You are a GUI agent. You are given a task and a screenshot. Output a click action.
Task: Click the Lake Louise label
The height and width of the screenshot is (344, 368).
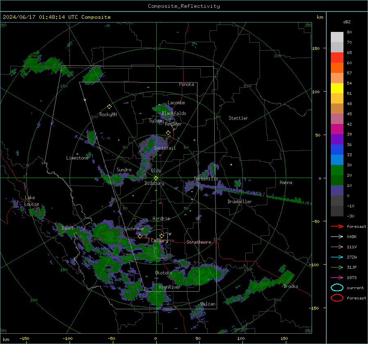(x=31, y=201)
